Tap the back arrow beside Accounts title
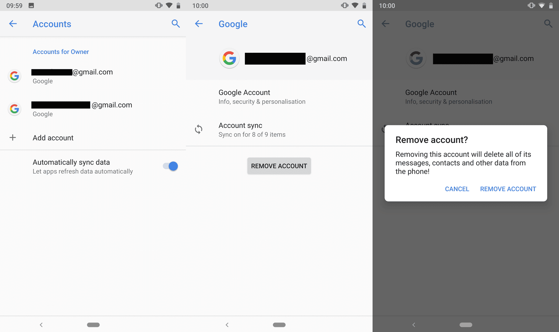 click(x=13, y=24)
